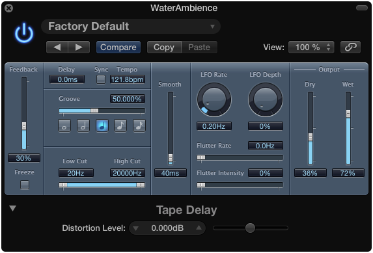Toggle the Compare button

click(x=118, y=47)
